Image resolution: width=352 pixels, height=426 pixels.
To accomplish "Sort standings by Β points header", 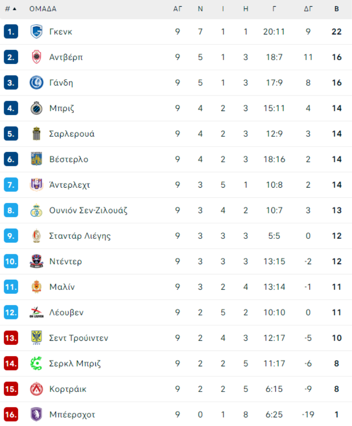I will 336,9.
